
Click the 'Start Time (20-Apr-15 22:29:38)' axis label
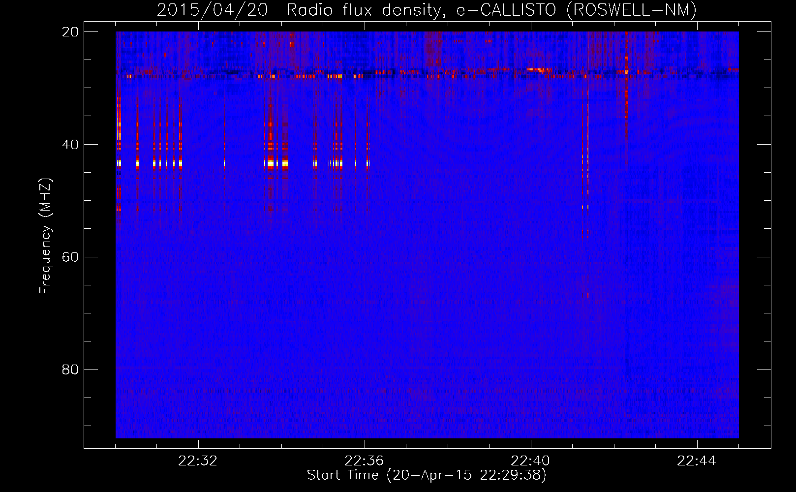(x=427, y=475)
